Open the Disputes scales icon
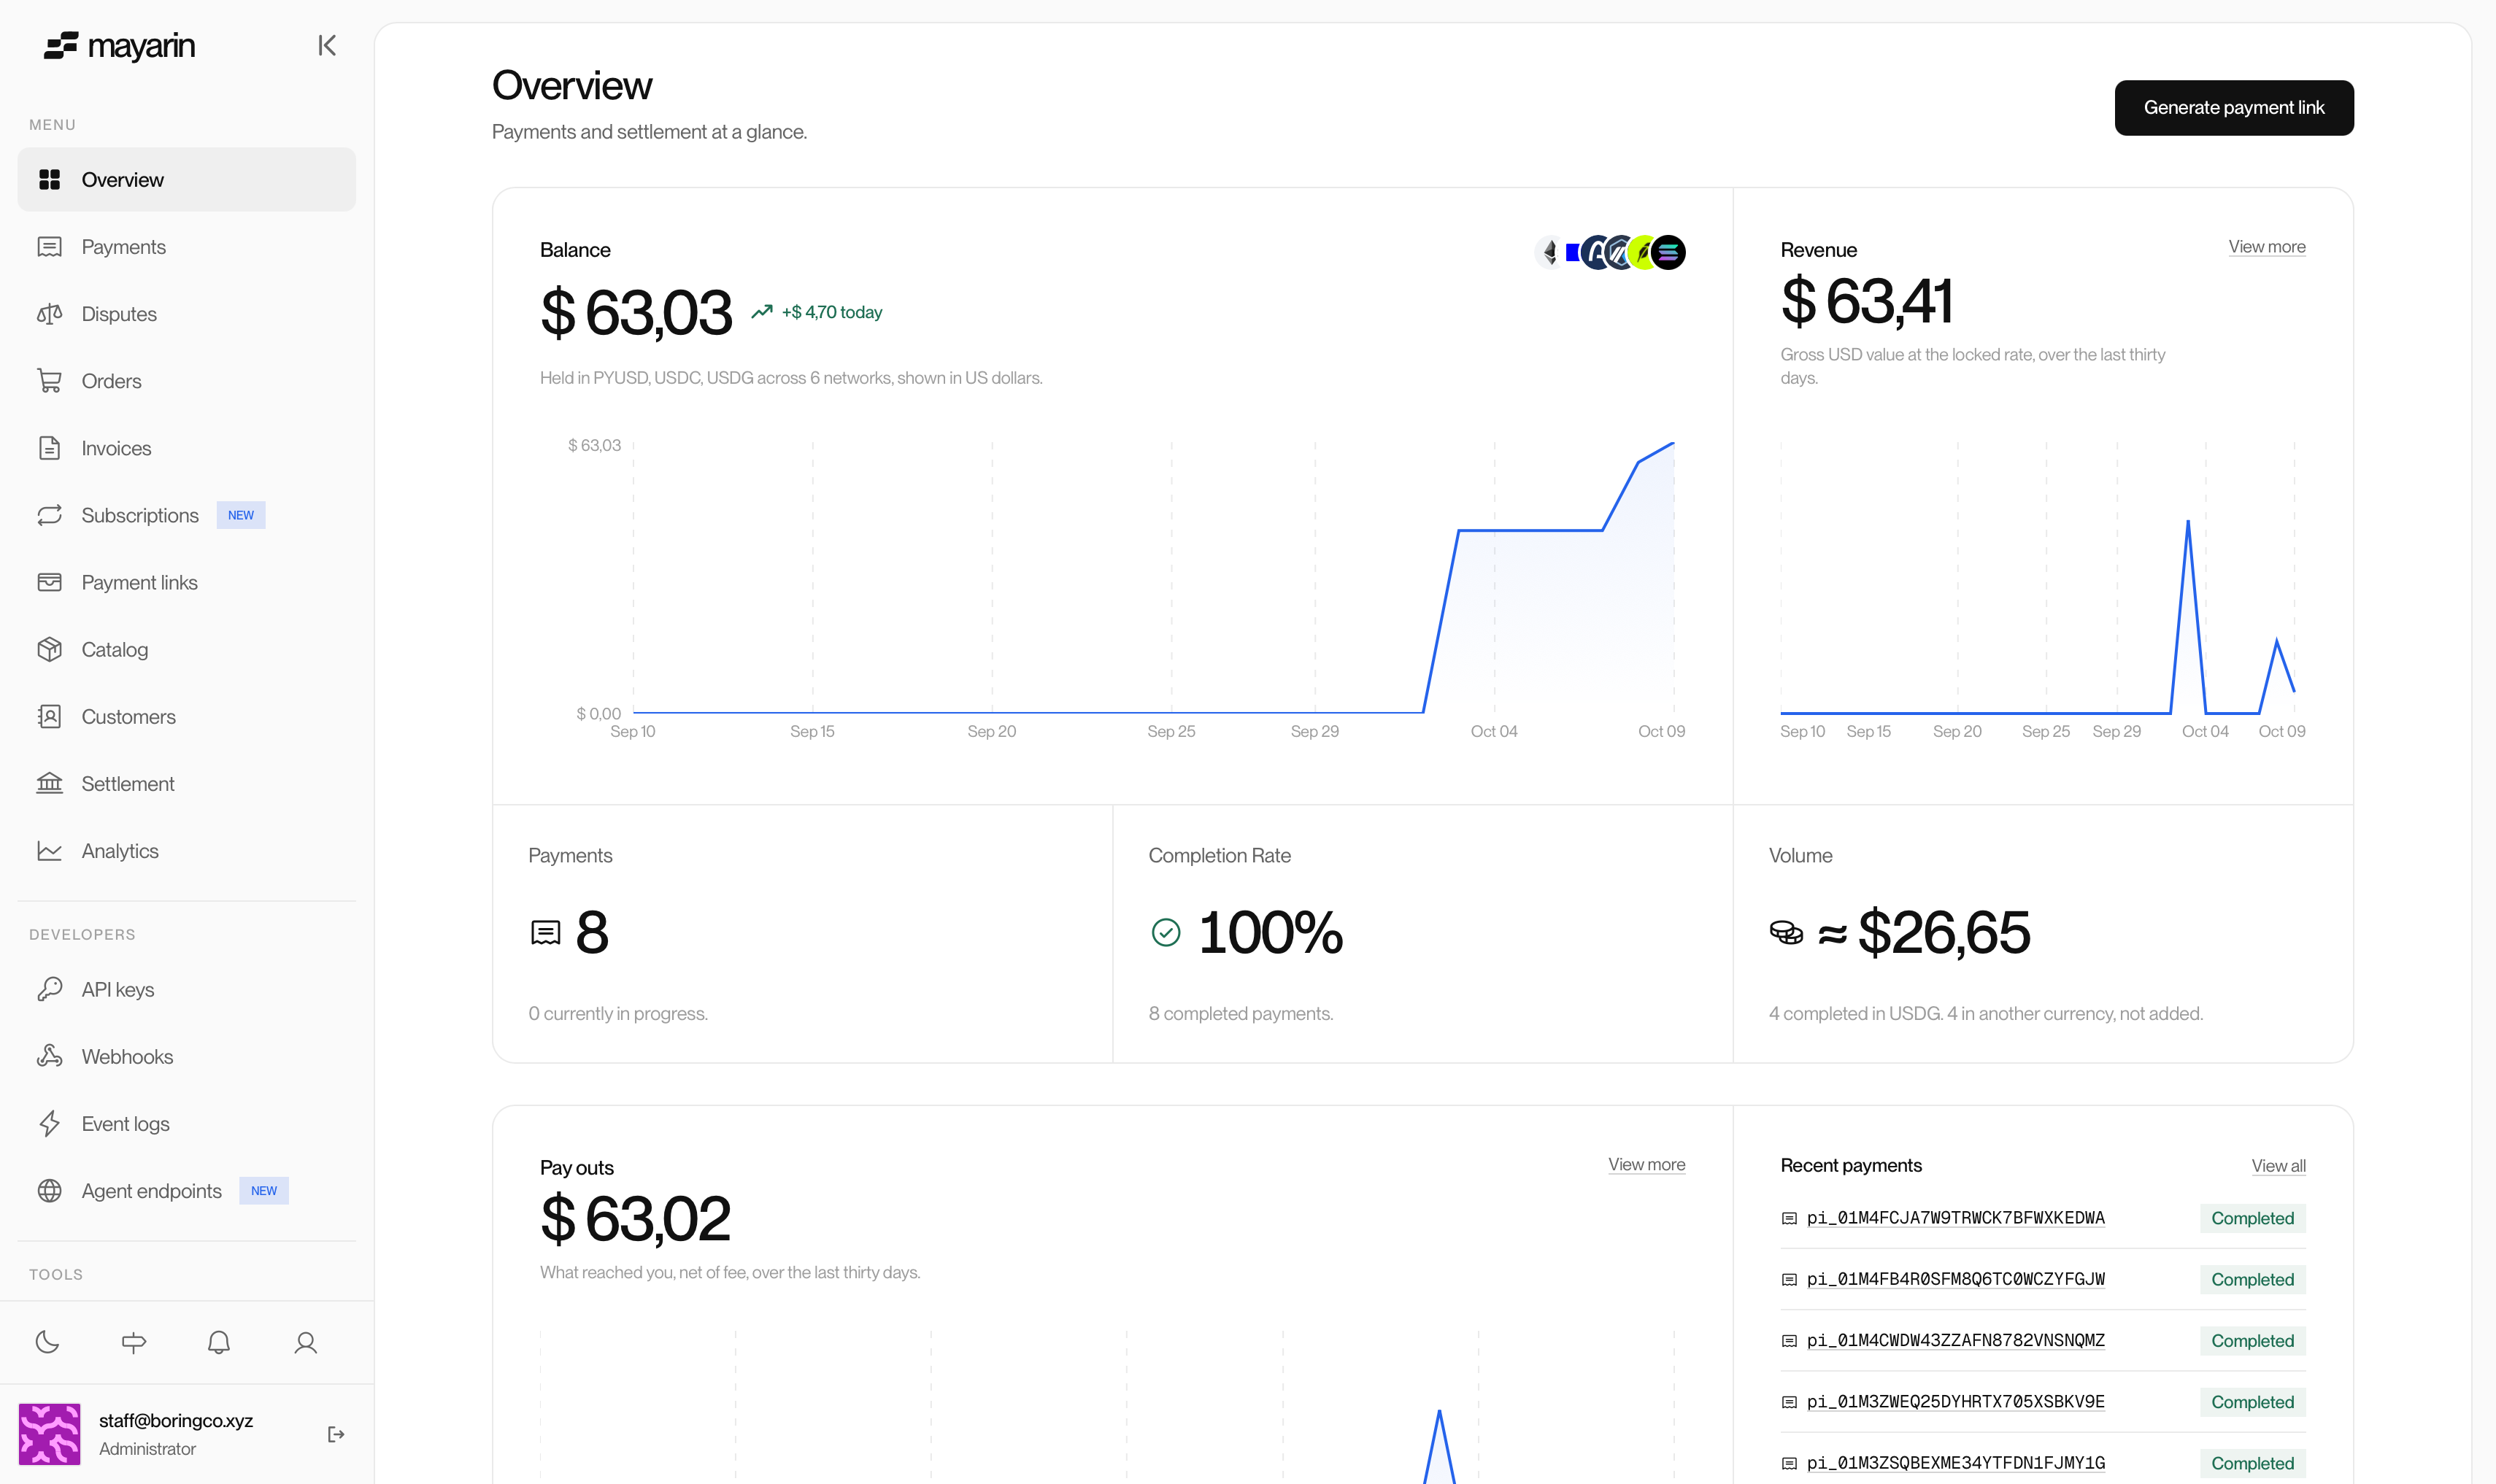 pyautogui.click(x=49, y=314)
